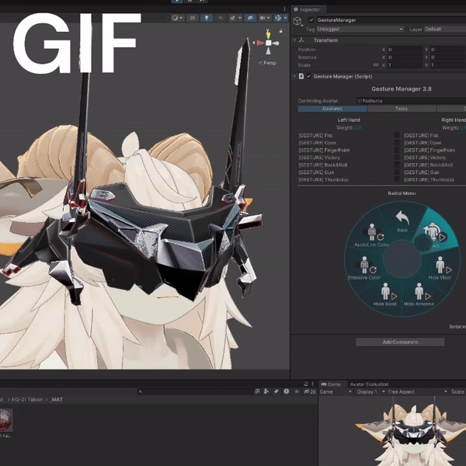
Task: Select Emissive Color radial menu item
Action: coord(365,269)
